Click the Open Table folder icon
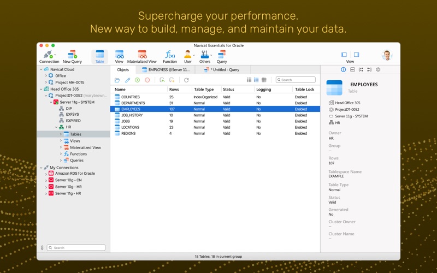This screenshot has height=273, width=437. click(117, 80)
